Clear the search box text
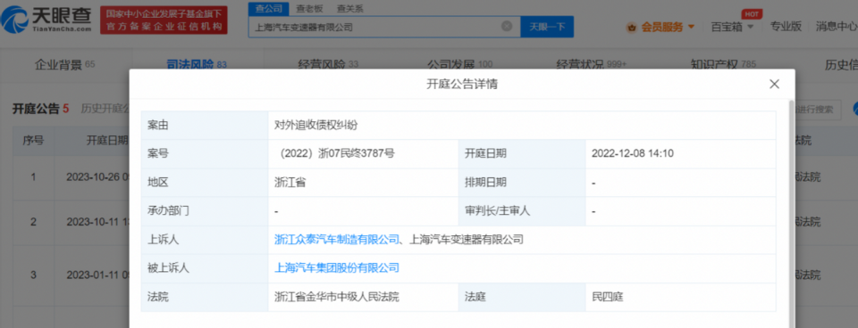 pos(507,26)
